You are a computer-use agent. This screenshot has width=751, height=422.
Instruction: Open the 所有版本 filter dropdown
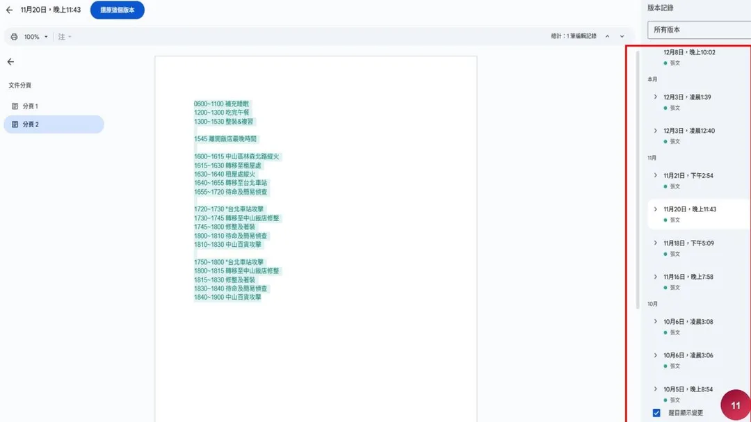(x=699, y=30)
